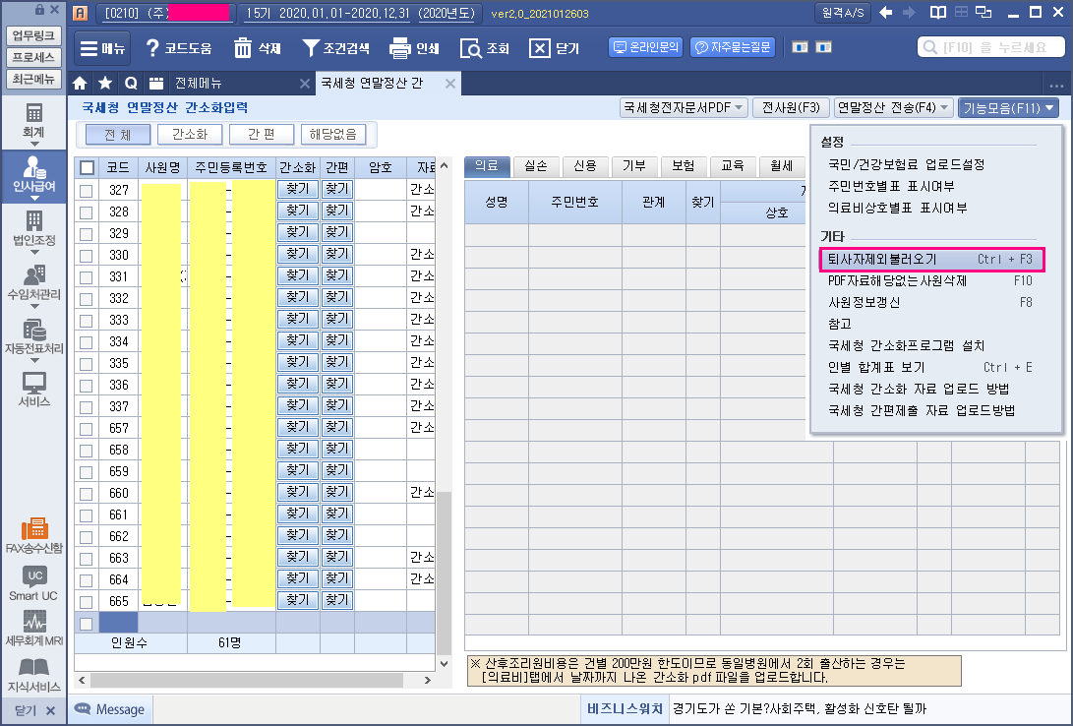Viewport: 1073px width, 726px height.
Task: Select 퇴사자제외 불러오기 menu item
Action: 930,260
